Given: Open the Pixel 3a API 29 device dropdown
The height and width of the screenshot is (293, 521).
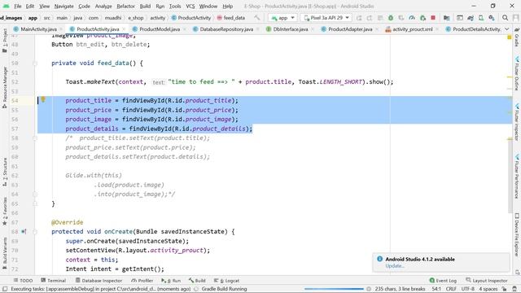Looking at the screenshot, I should tap(326, 18).
